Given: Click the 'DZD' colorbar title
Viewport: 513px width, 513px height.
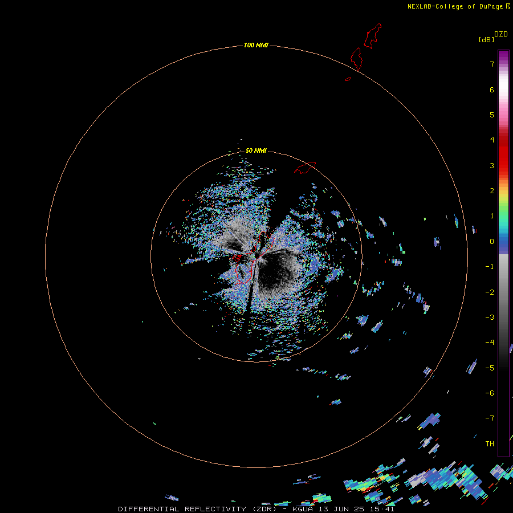Looking at the screenshot, I should [501, 34].
